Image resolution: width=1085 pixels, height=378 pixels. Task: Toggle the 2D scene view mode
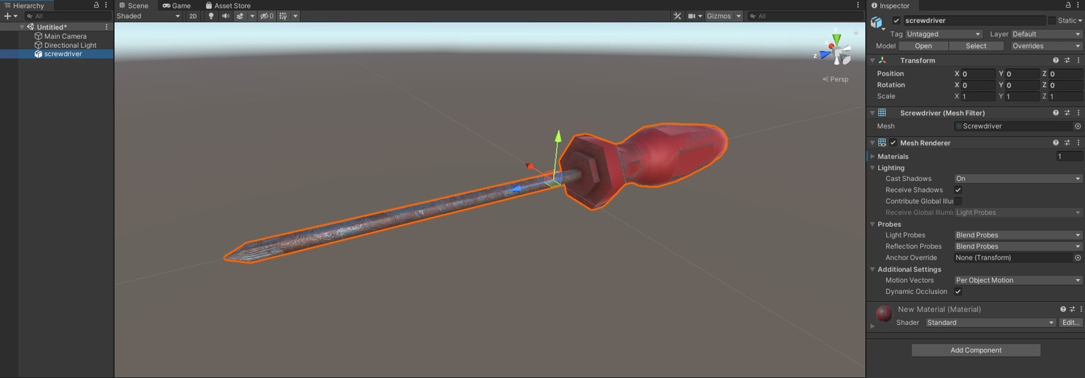pyautogui.click(x=193, y=16)
